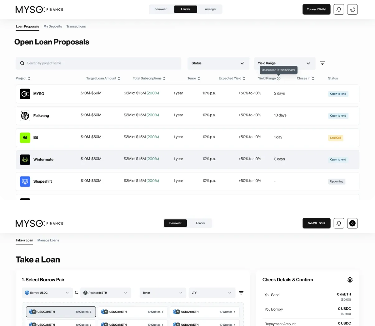Open the notification bell beside the 0xbCD...D612 wallet
This screenshot has height=326, width=375.
[x=339, y=223]
